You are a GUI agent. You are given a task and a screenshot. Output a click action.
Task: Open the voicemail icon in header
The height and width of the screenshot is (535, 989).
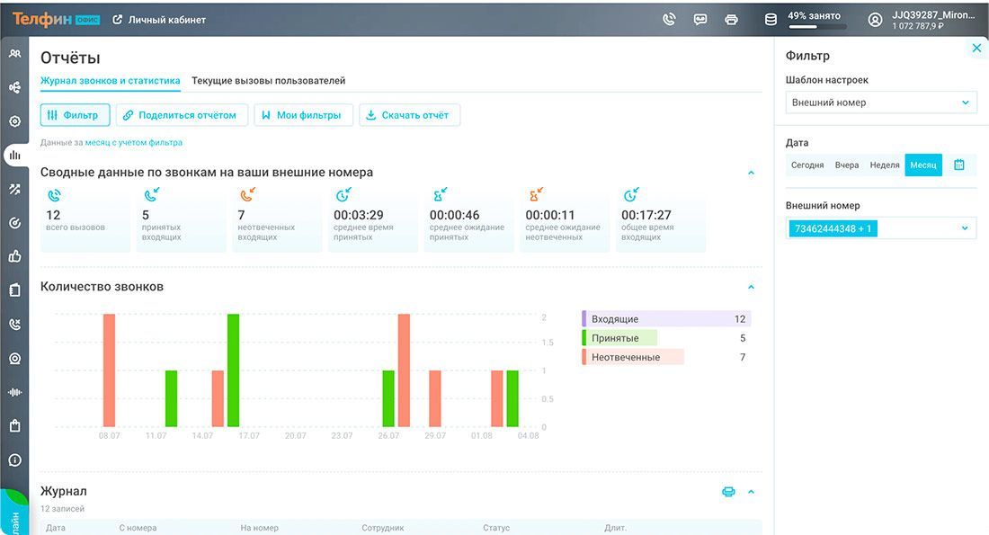(699, 19)
